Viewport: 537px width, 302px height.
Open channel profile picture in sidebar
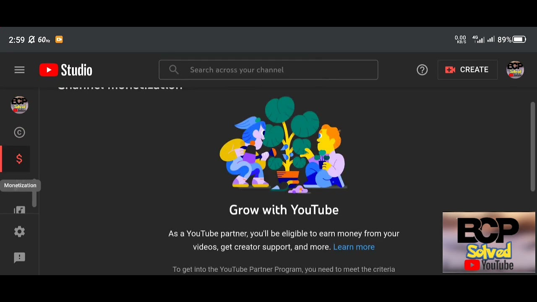click(x=19, y=105)
